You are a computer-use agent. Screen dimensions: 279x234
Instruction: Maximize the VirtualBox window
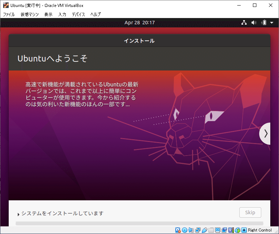click(255, 5)
